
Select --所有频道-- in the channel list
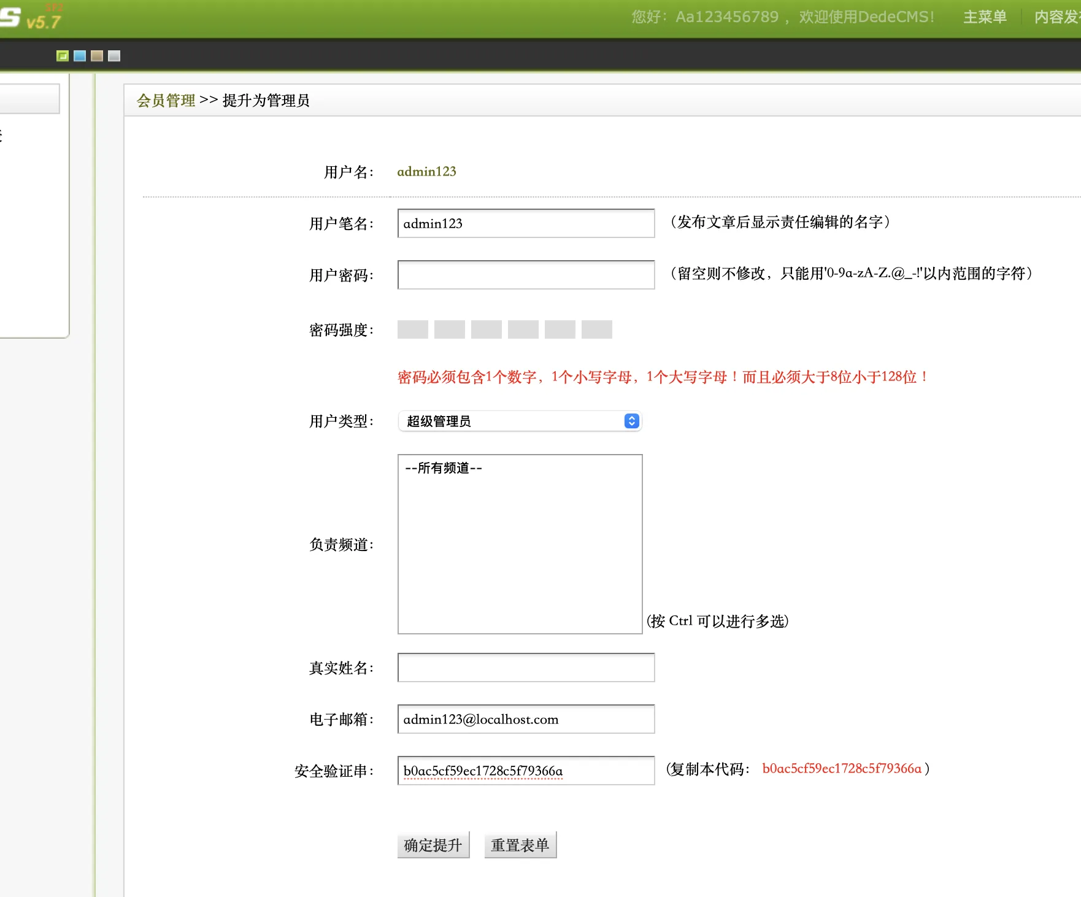pos(444,468)
